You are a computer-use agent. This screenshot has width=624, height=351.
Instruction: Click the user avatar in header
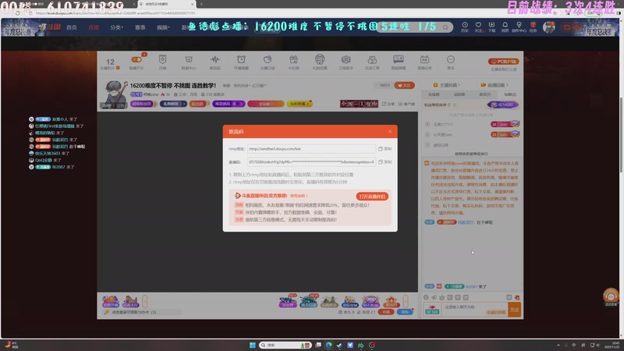point(549,27)
